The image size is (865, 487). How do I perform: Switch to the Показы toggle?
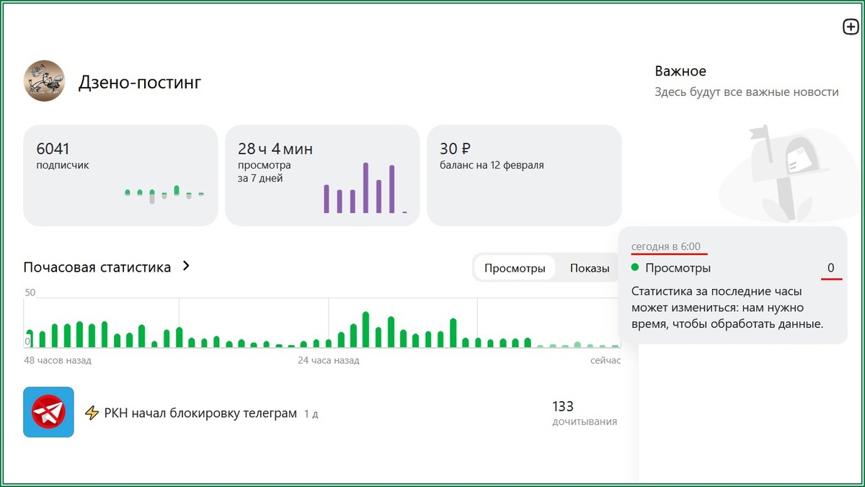(590, 269)
